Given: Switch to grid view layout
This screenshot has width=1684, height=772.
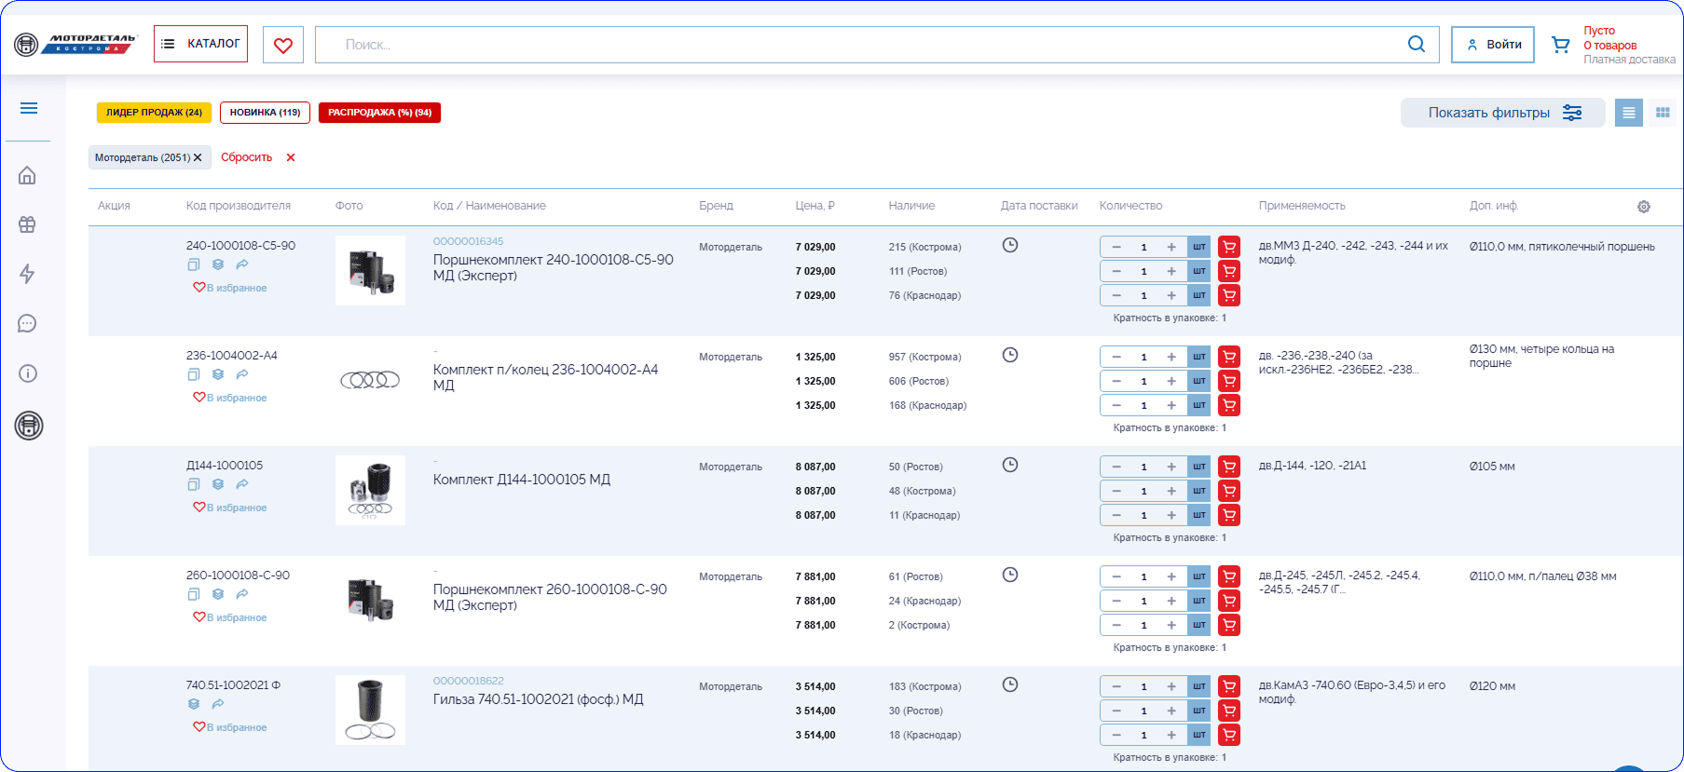Looking at the screenshot, I should click(x=1662, y=113).
